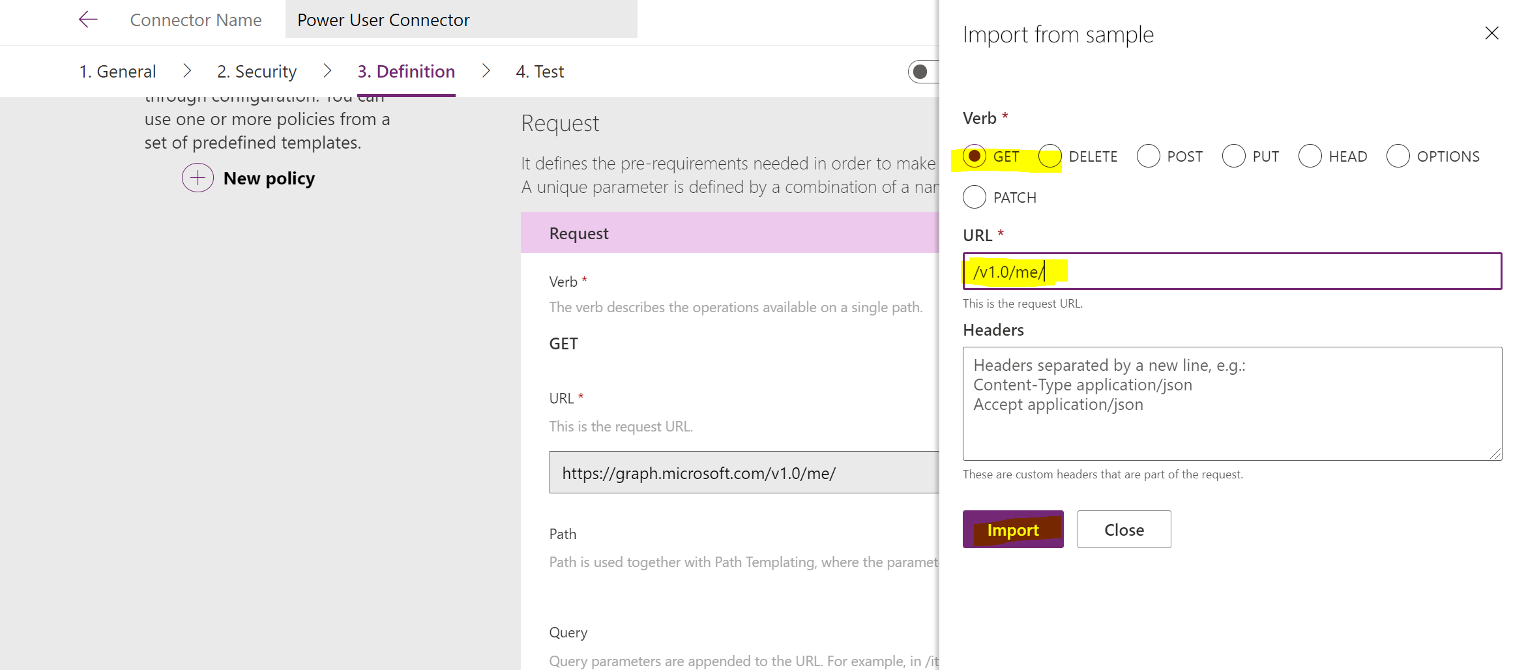Click the New policy option
The image size is (1526, 670).
[269, 177]
